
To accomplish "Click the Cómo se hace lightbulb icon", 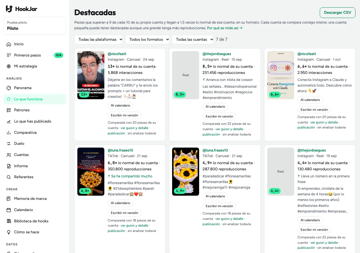I will [x=9, y=232].
